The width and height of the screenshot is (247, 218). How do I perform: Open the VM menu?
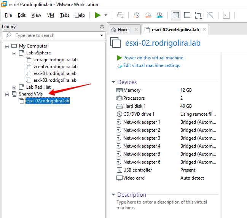point(51,15)
